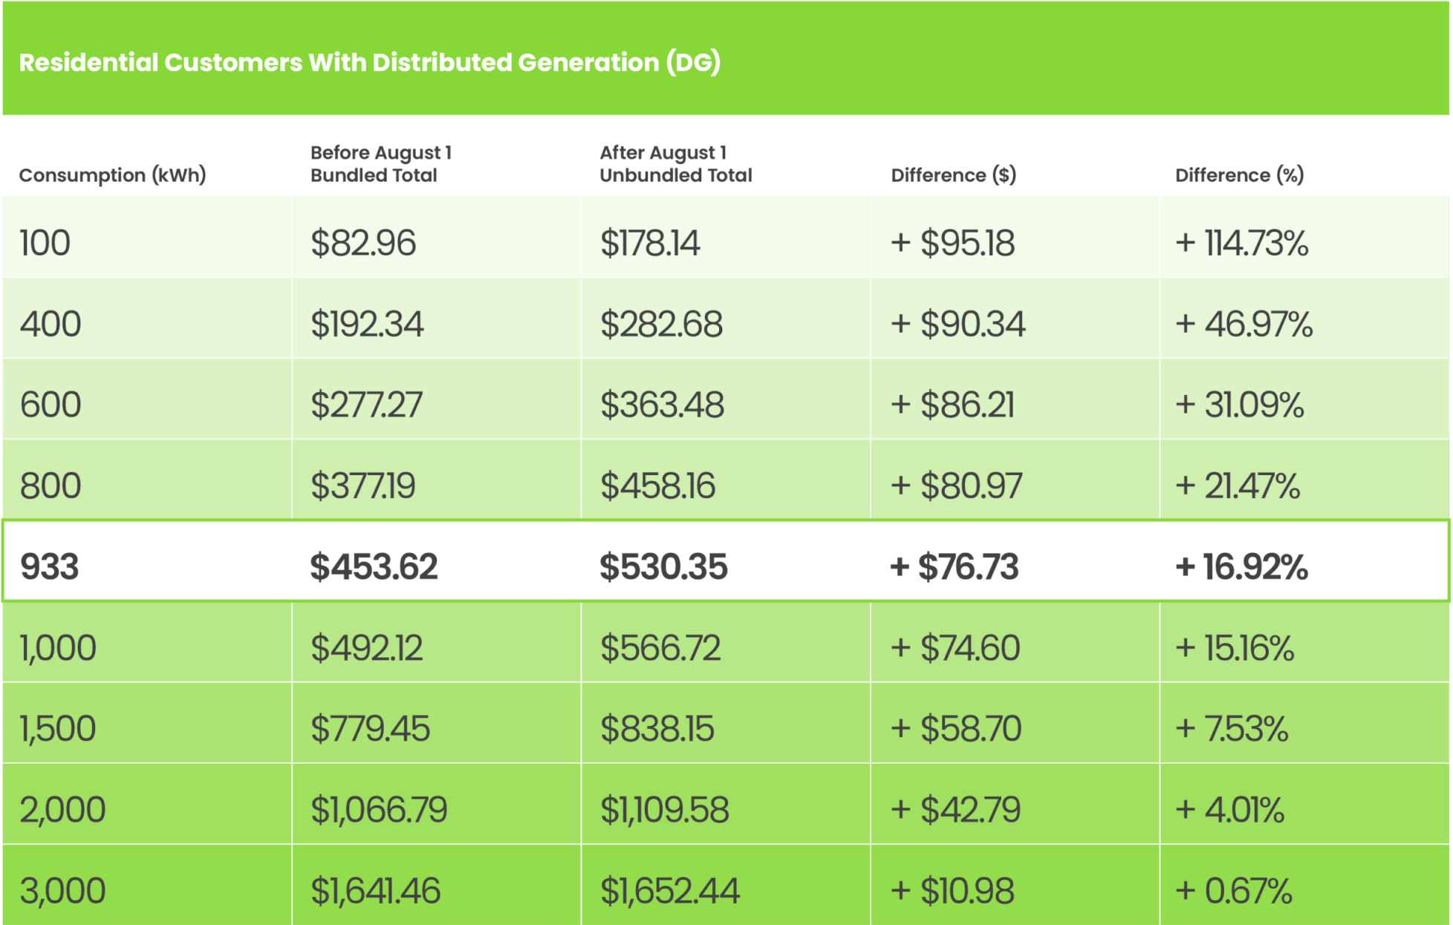The image size is (1453, 925).
Task: Select the Consumption (kWh) column header
Action: pos(112,175)
